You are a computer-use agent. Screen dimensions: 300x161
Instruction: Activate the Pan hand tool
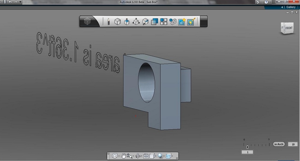click(x=123, y=156)
